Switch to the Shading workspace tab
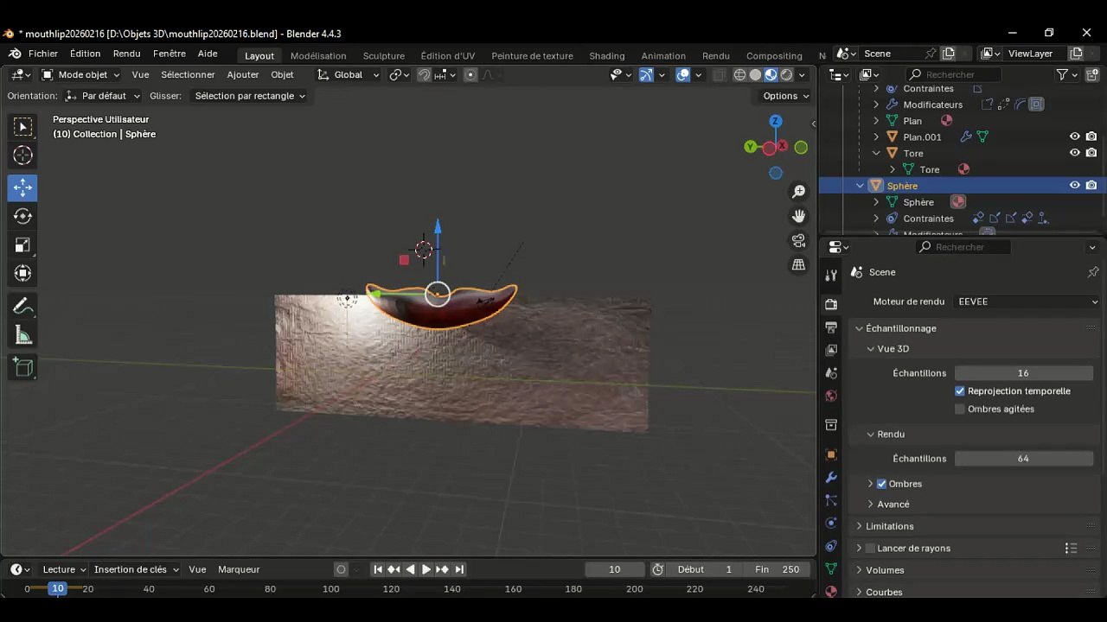Viewport: 1107px width, 622px height. (x=607, y=56)
